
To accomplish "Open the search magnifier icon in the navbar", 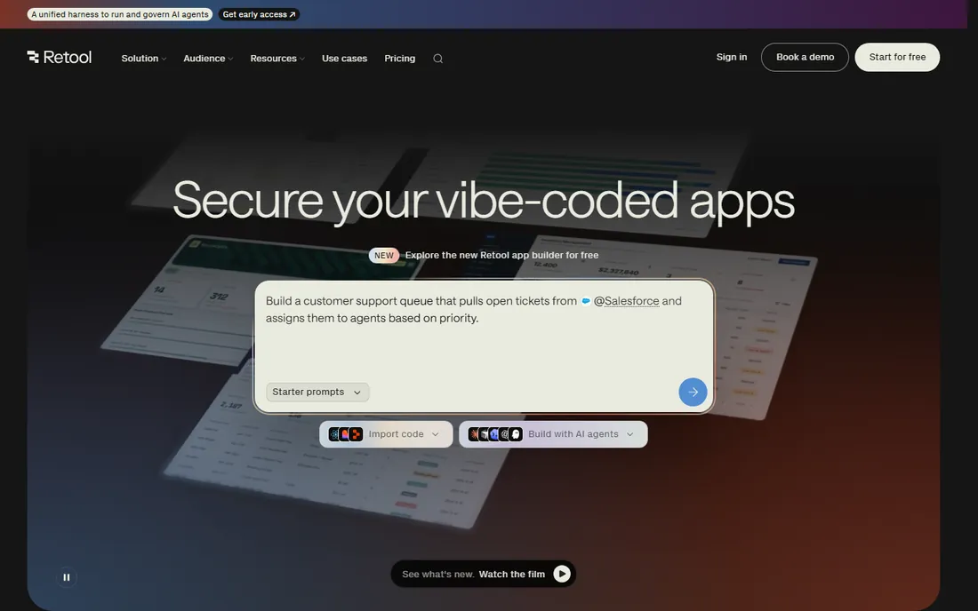I will [x=437, y=59].
